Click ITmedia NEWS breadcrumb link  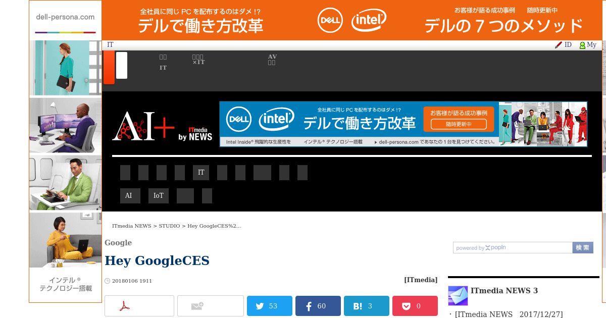[132, 226]
